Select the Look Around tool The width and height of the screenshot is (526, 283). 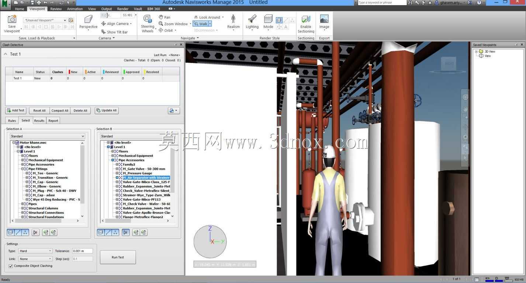coord(195,17)
